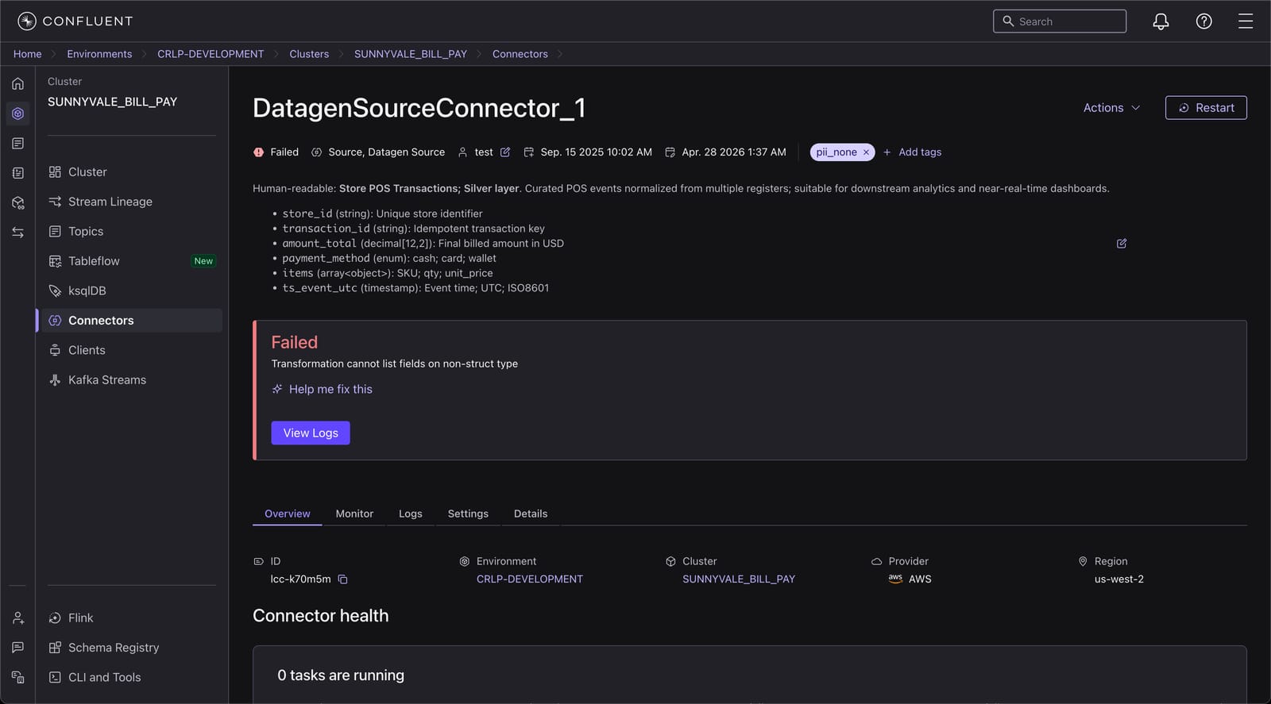The height and width of the screenshot is (704, 1271).
Task: Switch to the Details tab
Action: 531,514
